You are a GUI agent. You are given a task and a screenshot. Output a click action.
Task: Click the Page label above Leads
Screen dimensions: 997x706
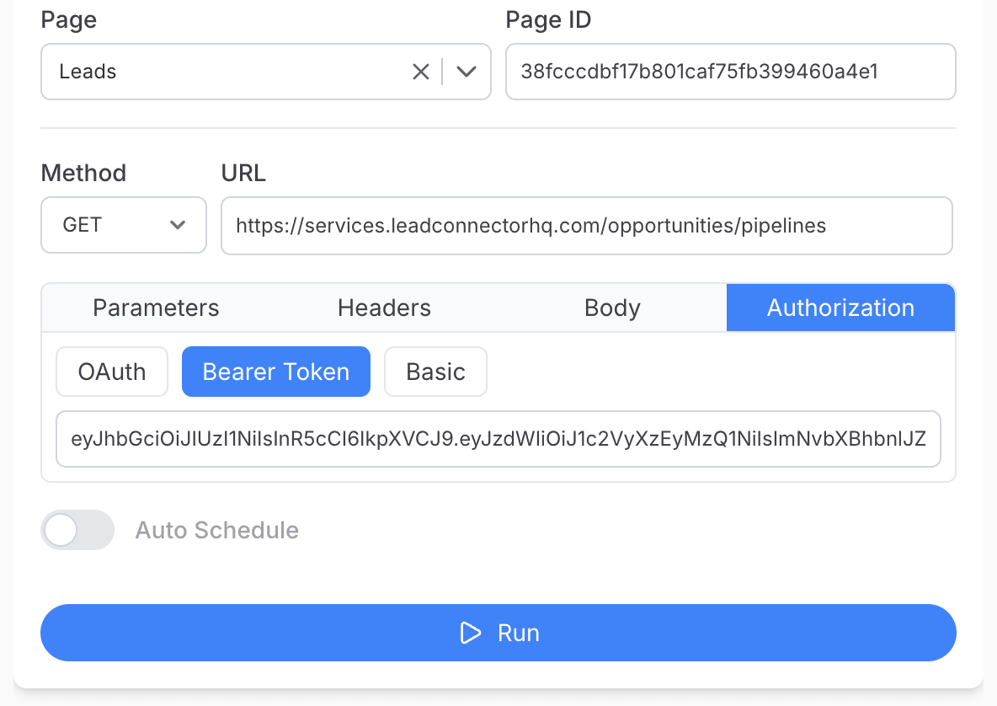pyautogui.click(x=69, y=19)
